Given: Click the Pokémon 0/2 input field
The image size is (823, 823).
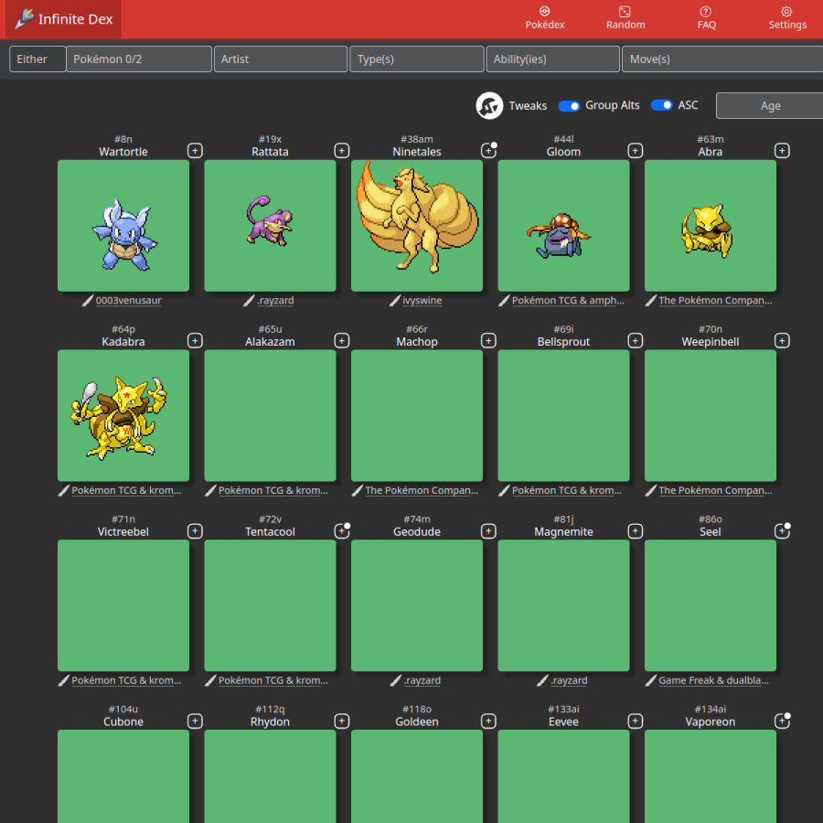Looking at the screenshot, I should coord(139,59).
